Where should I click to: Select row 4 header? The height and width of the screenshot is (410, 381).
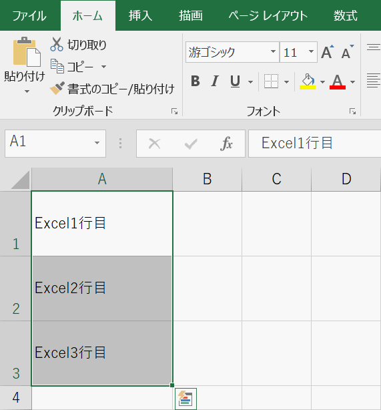click(15, 398)
